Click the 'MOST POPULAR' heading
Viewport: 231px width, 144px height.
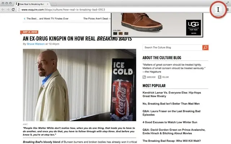154,86
